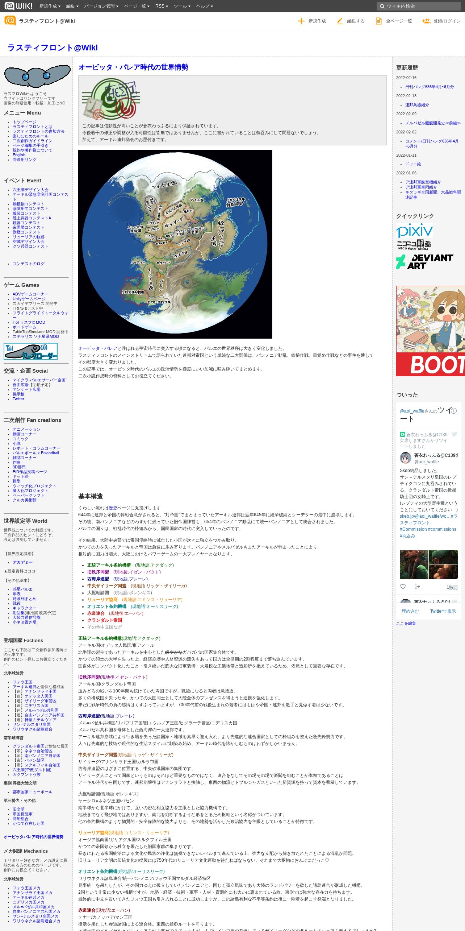Click the pencil 編集する icon
465x931 pixels.
click(340, 21)
